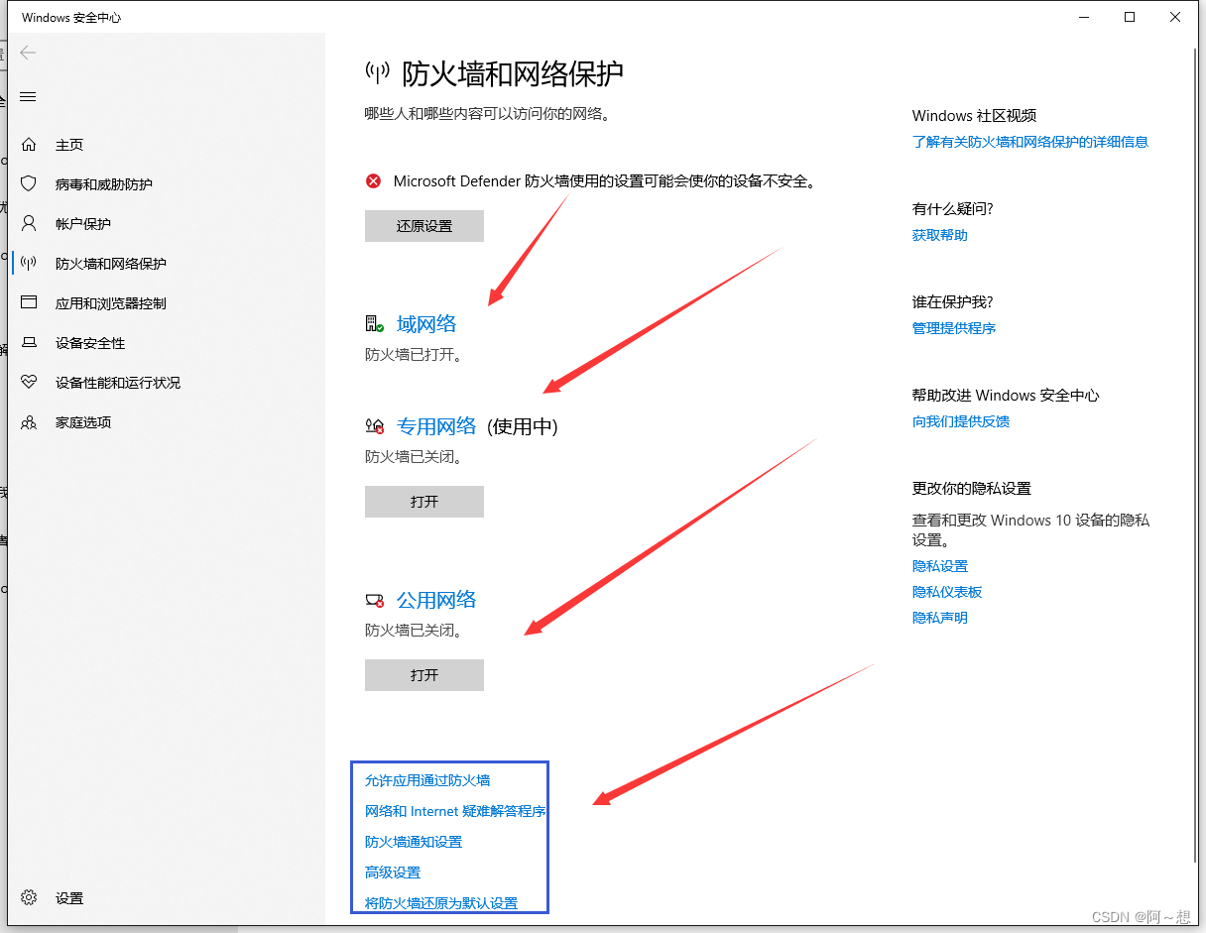The height and width of the screenshot is (933, 1206).
Task: Open 设备安全性 section
Action: click(x=90, y=343)
